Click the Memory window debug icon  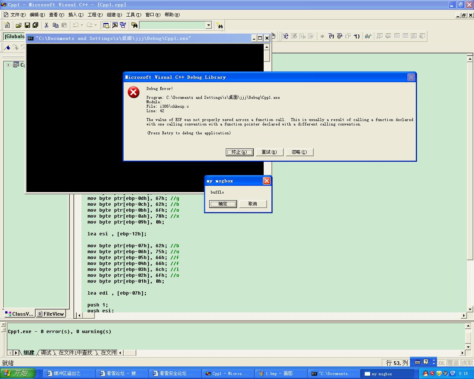(x=405, y=36)
